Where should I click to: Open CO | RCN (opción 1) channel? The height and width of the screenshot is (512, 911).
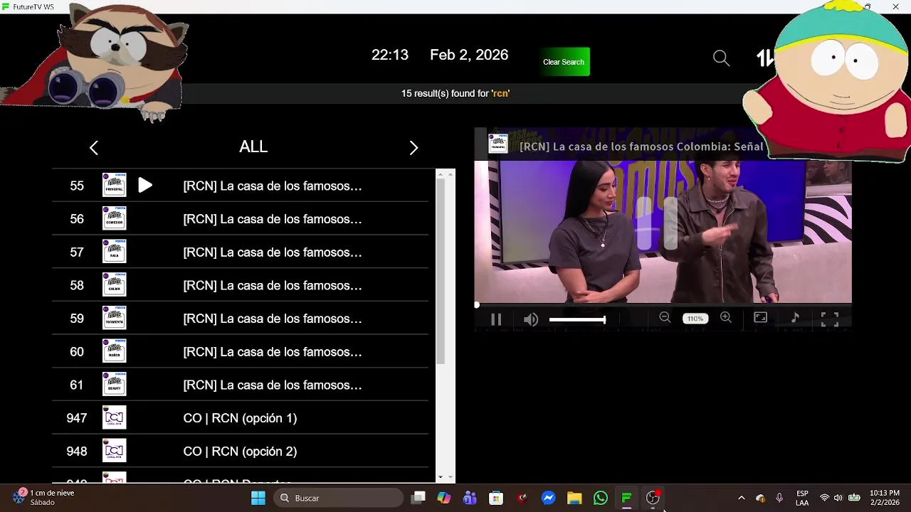(x=240, y=418)
